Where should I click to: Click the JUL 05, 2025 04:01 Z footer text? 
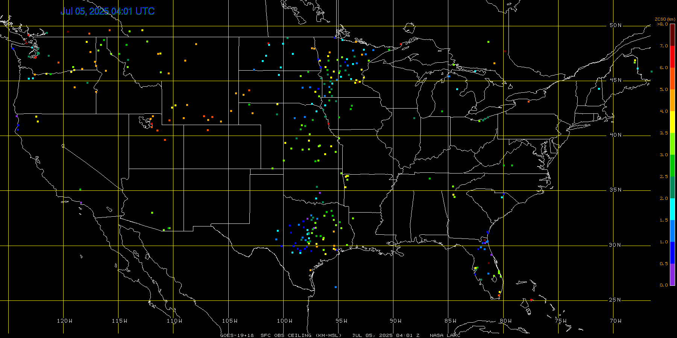(x=386, y=335)
